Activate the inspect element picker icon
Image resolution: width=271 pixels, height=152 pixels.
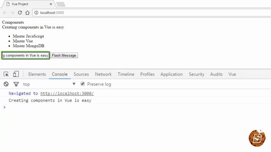[6, 74]
